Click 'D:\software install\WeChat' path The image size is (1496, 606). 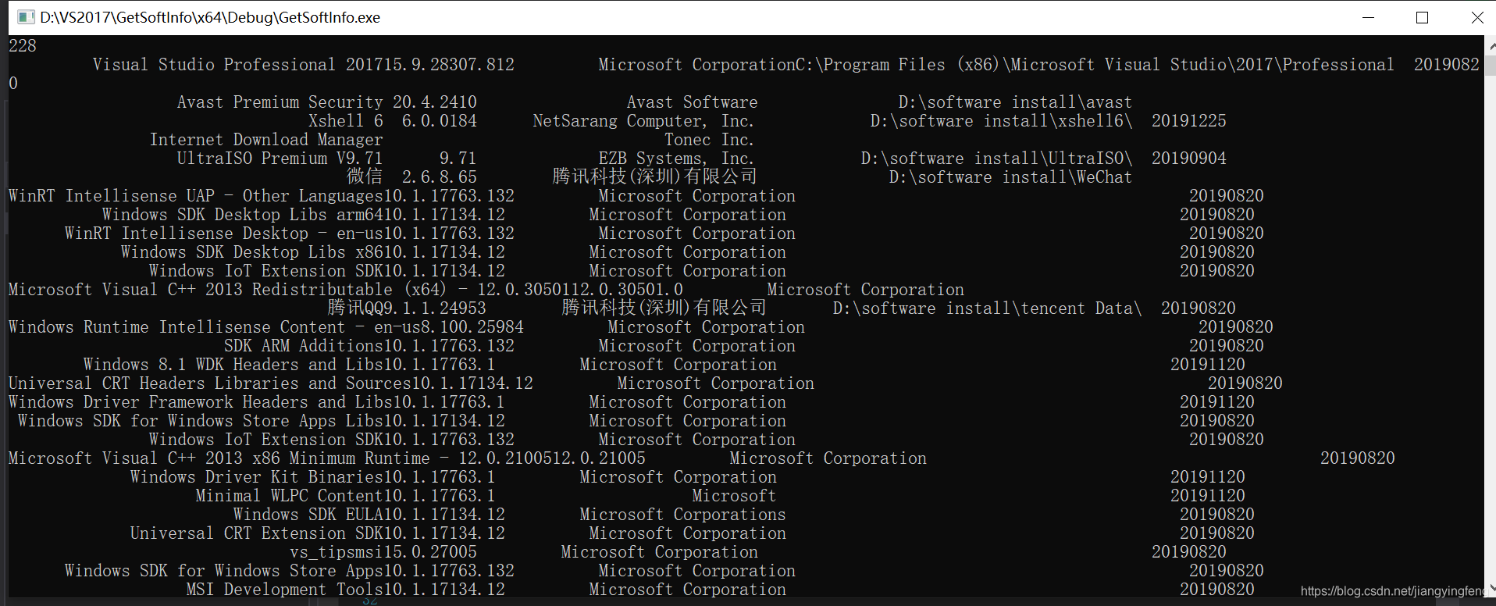1010,176
